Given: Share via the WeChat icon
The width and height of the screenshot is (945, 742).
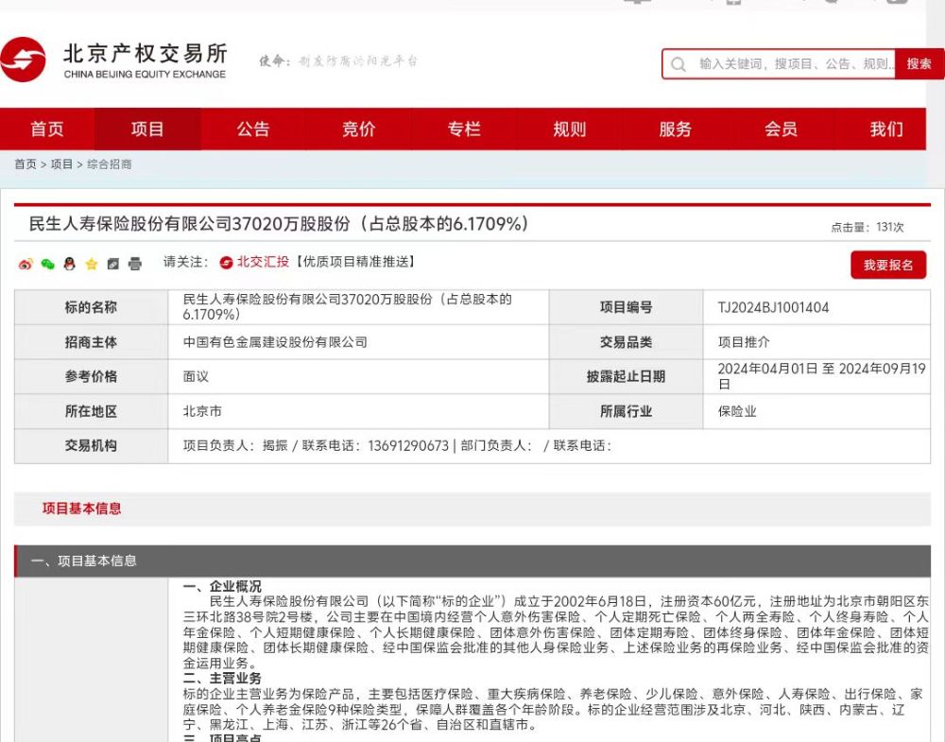Looking at the screenshot, I should (x=47, y=264).
